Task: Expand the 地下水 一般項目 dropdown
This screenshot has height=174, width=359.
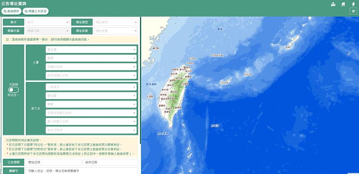Action: 91,87
